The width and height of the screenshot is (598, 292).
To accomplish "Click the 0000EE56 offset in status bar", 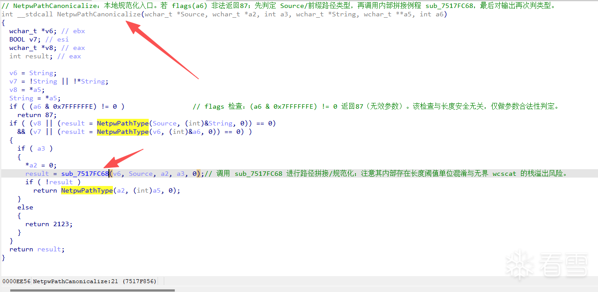I will pos(16,281).
